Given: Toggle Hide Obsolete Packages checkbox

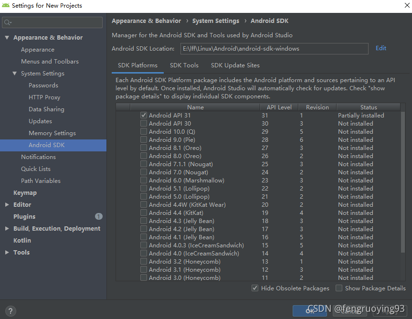Looking at the screenshot, I should (255, 288).
